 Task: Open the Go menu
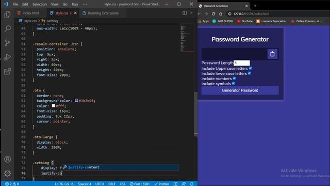pos(65,4)
